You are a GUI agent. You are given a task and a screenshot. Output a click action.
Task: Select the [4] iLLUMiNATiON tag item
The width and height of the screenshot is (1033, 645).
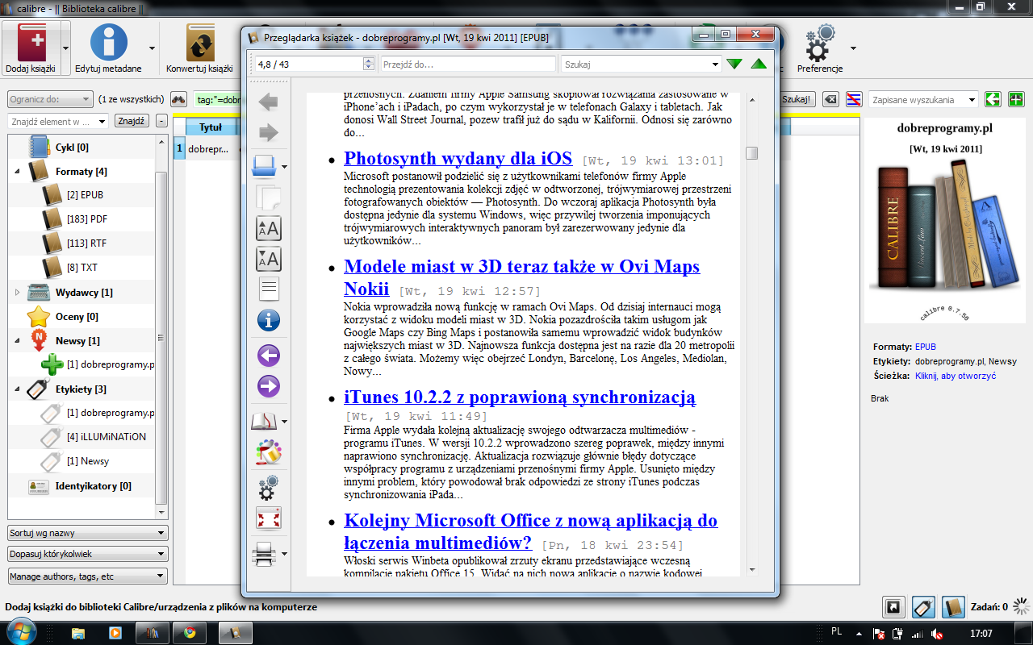pyautogui.click(x=107, y=437)
